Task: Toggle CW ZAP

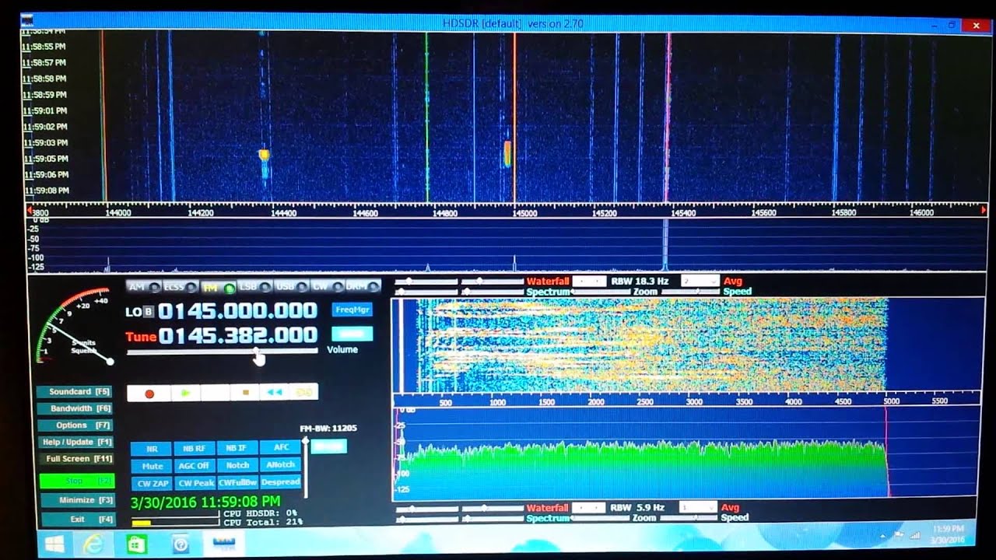Action: (x=152, y=483)
